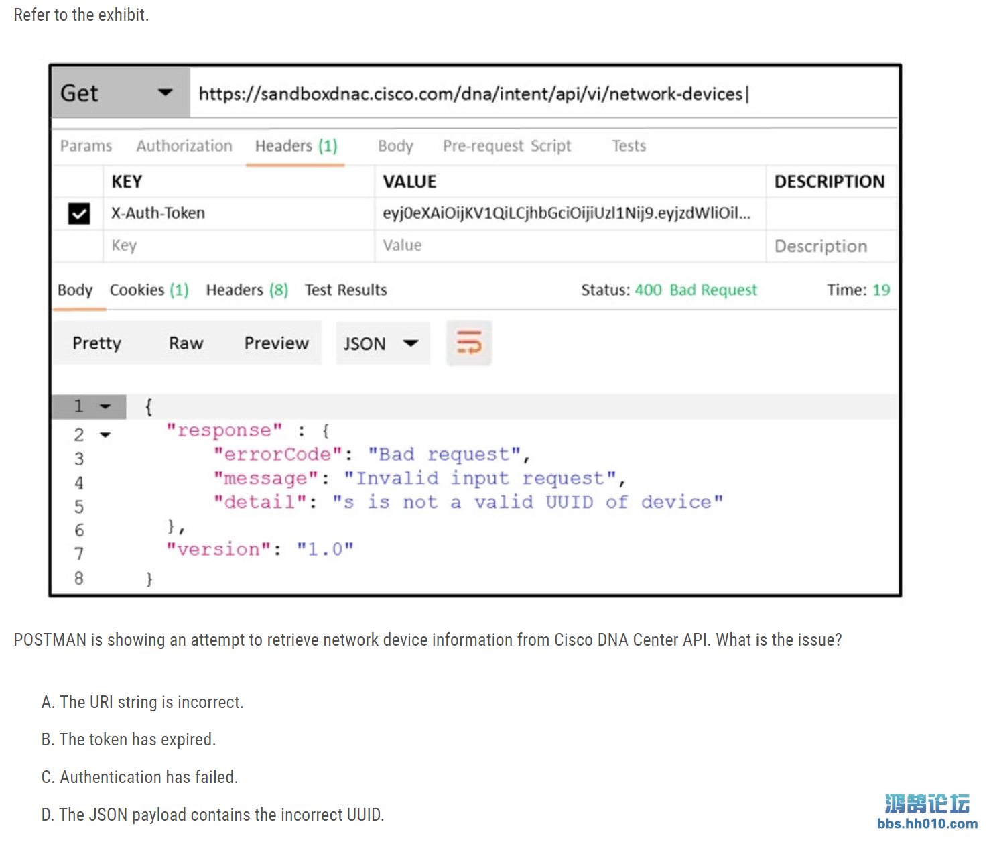
Task: Open the Tests tab
Action: (x=629, y=146)
